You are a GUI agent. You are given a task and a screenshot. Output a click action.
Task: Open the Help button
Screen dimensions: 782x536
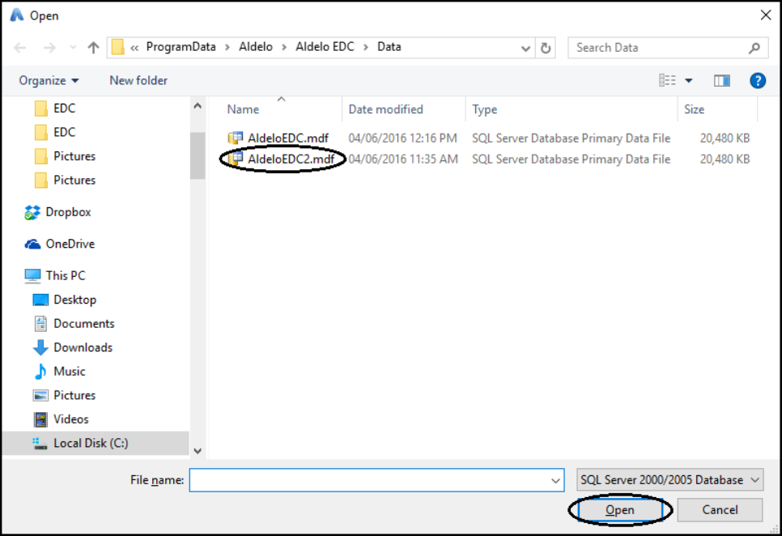click(x=758, y=80)
